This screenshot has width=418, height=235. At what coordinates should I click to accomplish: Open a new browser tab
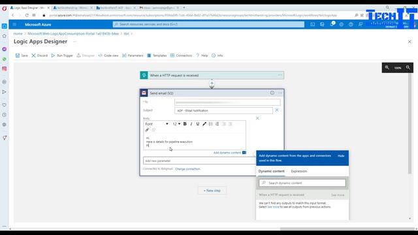tap(184, 8)
